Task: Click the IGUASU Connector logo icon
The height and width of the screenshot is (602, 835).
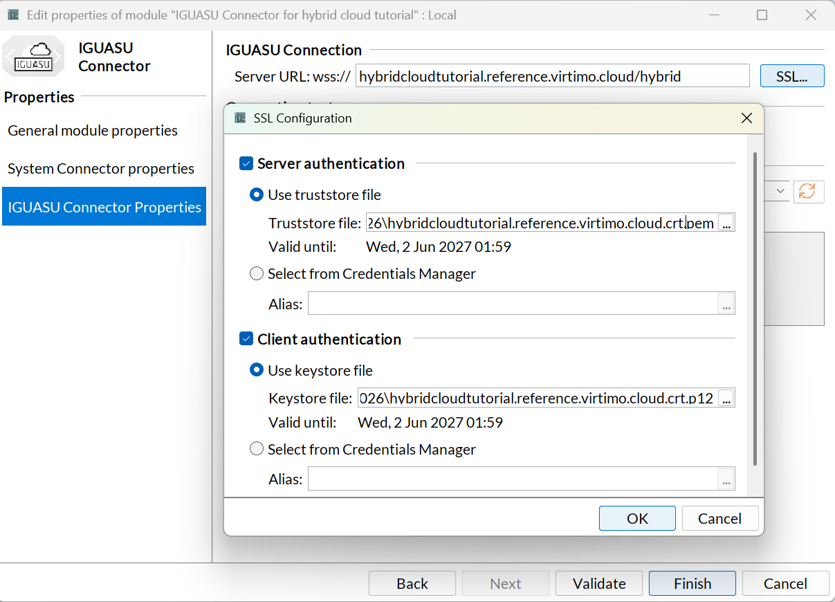Action: (33, 56)
